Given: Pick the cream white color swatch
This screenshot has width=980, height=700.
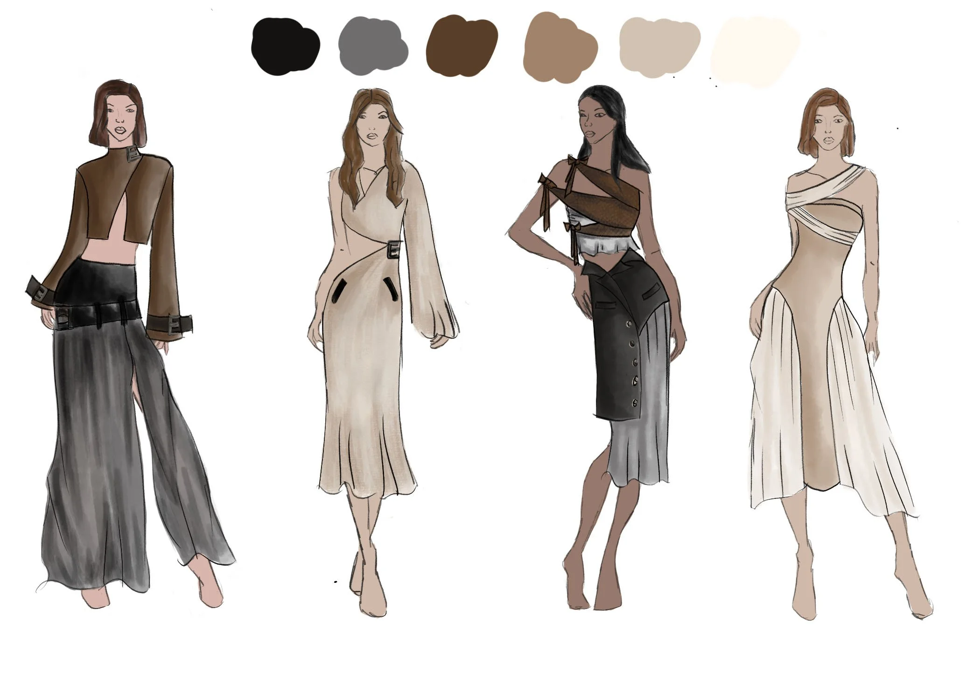Looking at the screenshot, I should pyautogui.click(x=755, y=50).
